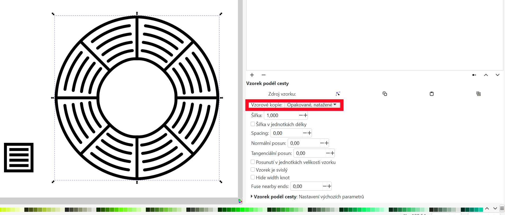Click the Fuse nearby ends input field
Screen dimensions: 505x215
306,186
